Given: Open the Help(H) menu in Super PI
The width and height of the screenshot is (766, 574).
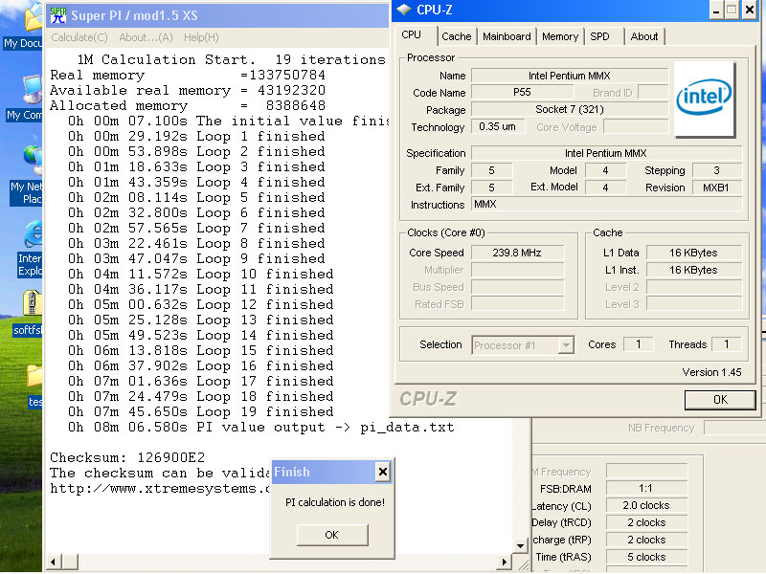Looking at the screenshot, I should point(201,37).
